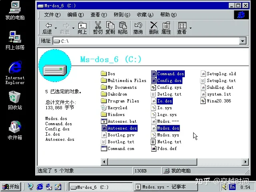This screenshot has height=192, width=256.
Task: Select the Suhdlog.dat file
Action: tap(217, 87)
